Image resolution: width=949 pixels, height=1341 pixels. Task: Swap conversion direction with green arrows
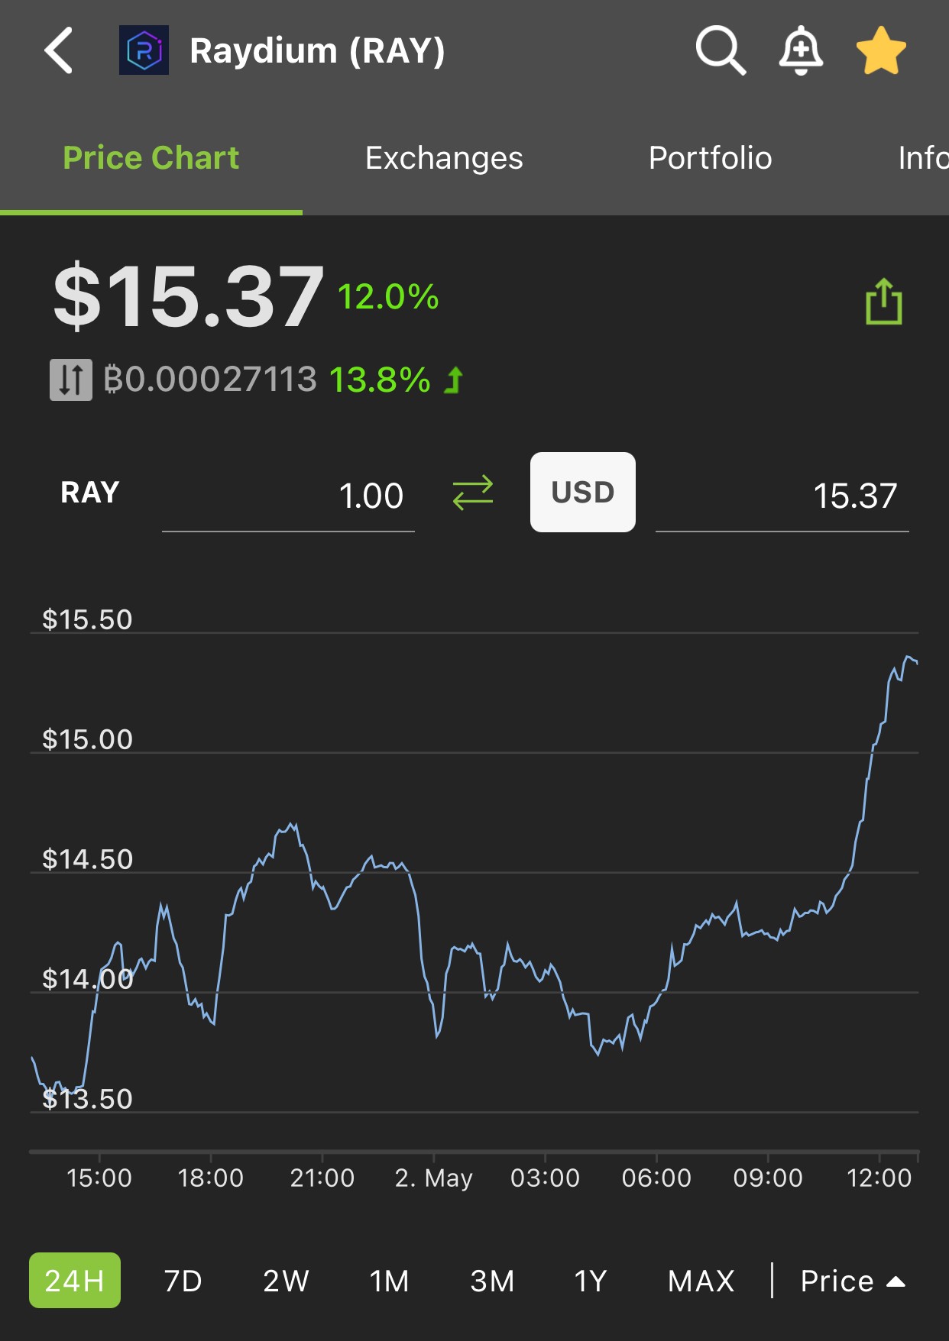coord(473,493)
